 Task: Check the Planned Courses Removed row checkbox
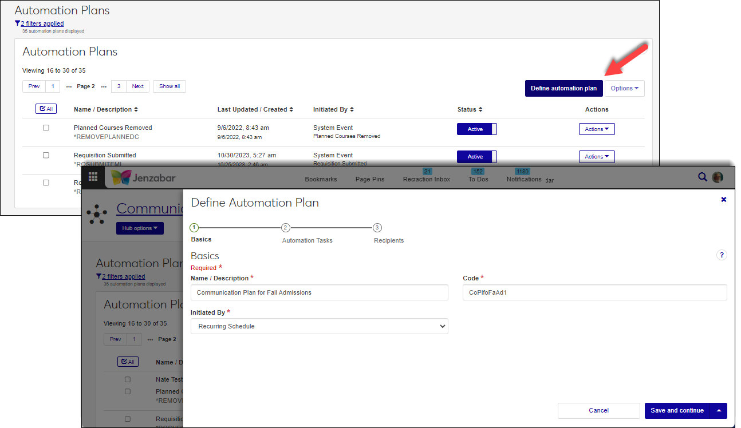click(x=46, y=128)
